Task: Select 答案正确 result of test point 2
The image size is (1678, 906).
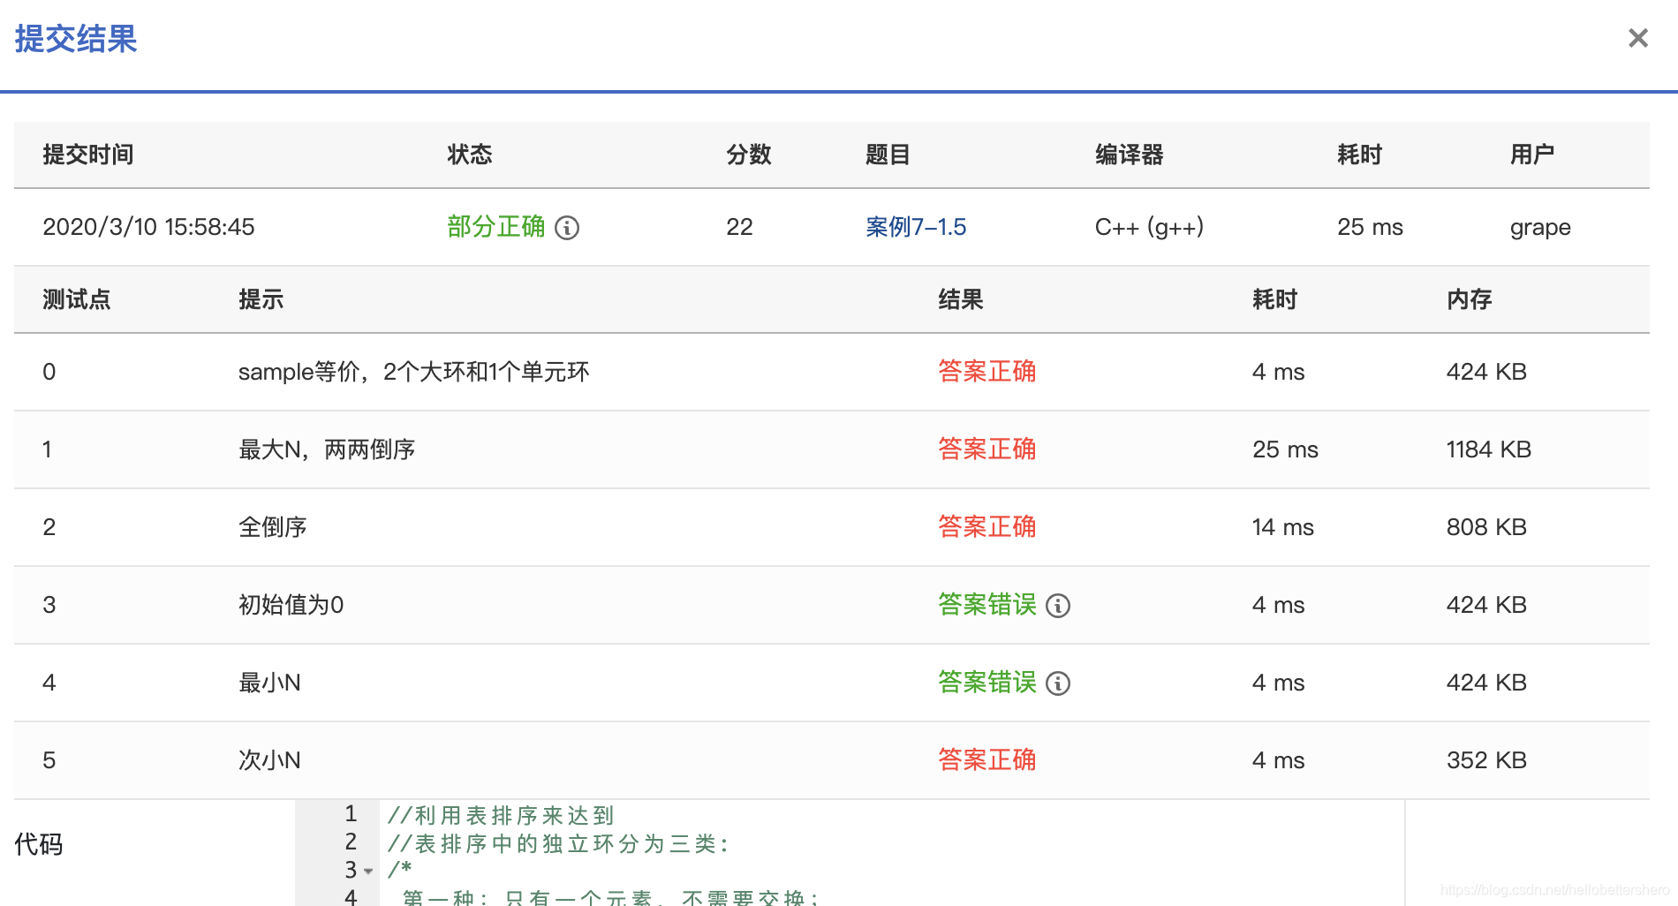Action: point(986,527)
